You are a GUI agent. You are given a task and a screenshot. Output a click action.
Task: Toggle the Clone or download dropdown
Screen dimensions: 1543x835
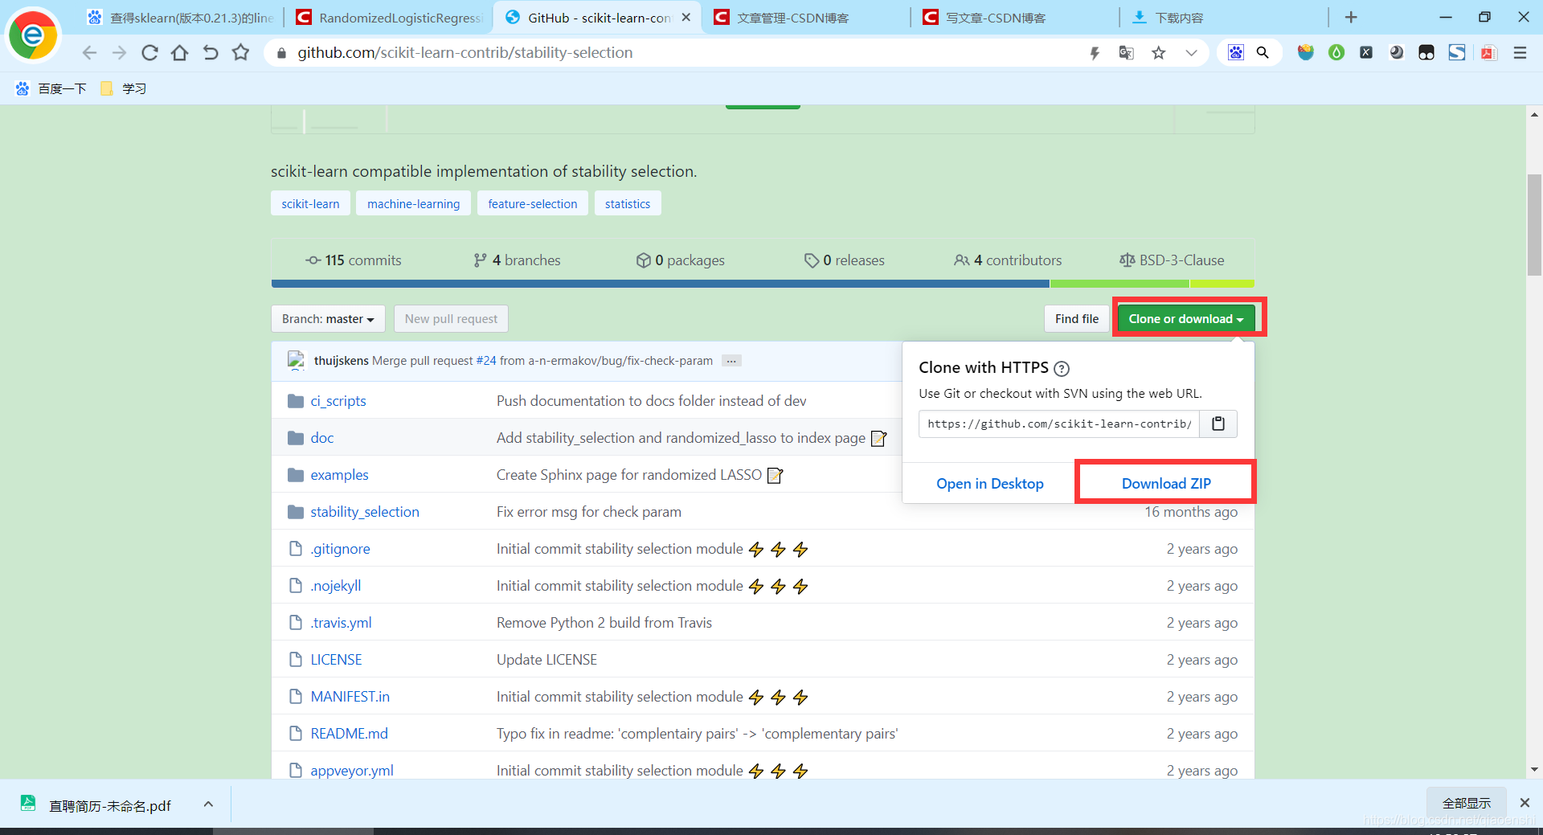coord(1186,319)
